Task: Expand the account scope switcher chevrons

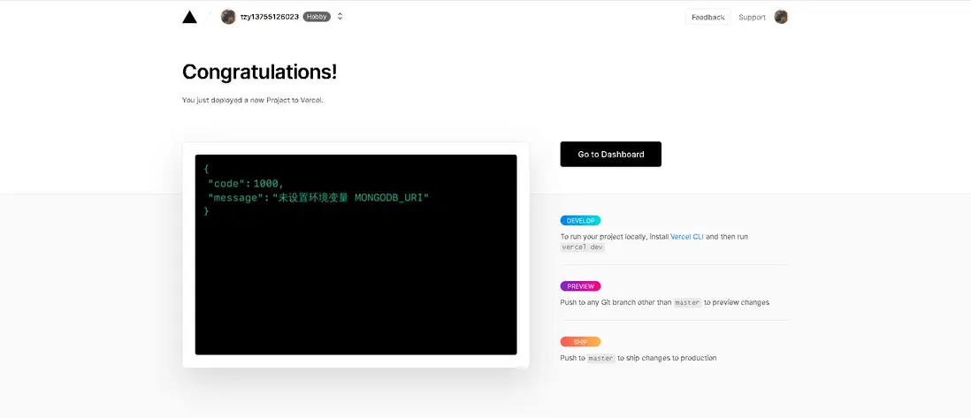Action: [x=340, y=17]
